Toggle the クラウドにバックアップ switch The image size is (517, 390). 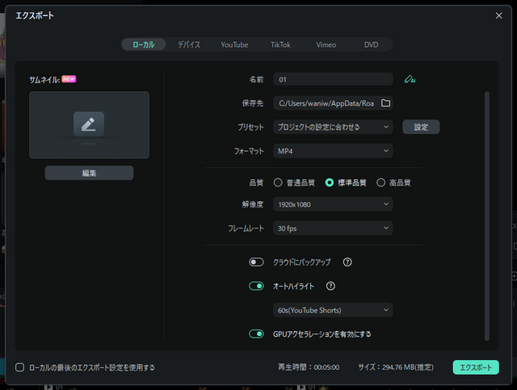pos(257,262)
